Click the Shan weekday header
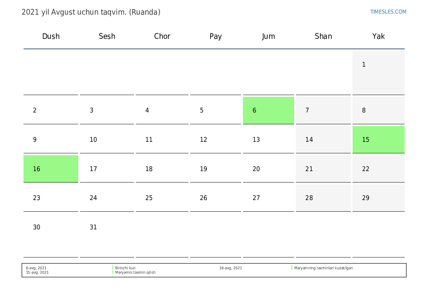This screenshot has width=428, height=303. (323, 36)
